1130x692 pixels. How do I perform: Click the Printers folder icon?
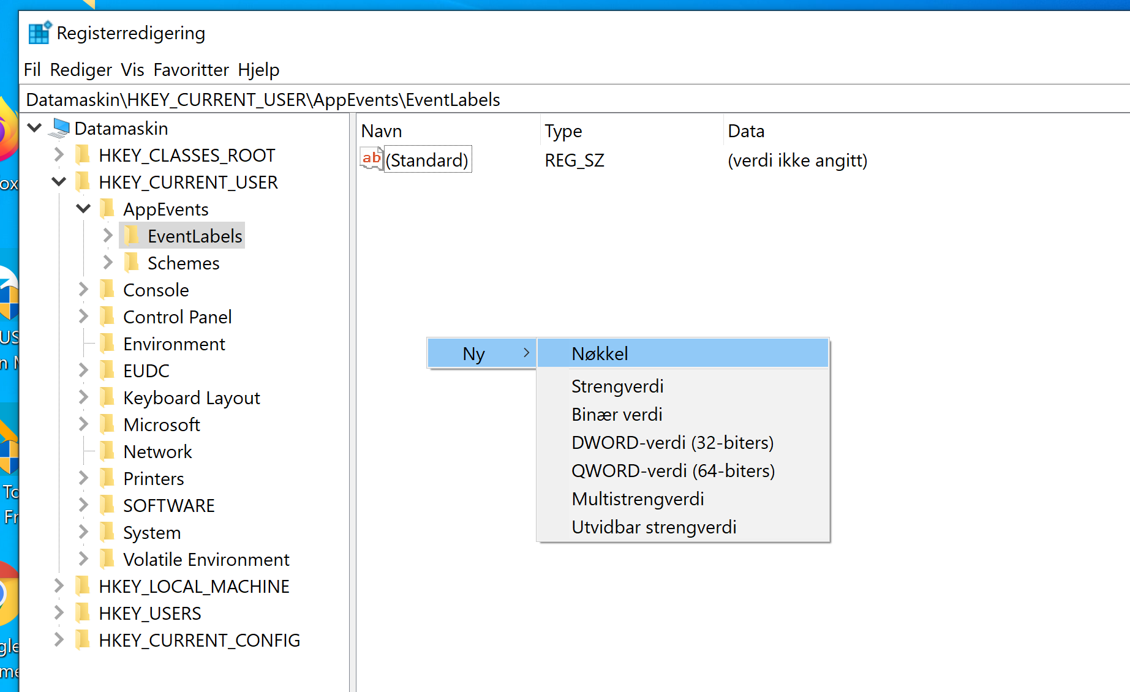(x=108, y=478)
